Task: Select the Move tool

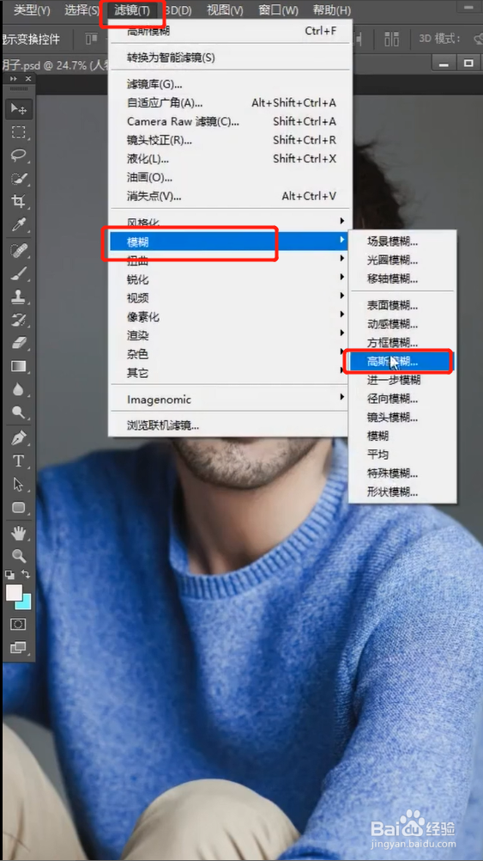Action: tap(19, 109)
